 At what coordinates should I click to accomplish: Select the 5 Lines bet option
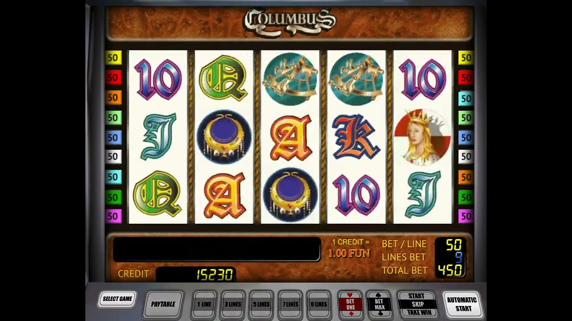click(x=261, y=305)
